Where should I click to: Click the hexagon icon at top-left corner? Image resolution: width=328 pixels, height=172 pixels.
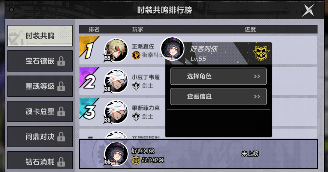[x=12, y=10]
